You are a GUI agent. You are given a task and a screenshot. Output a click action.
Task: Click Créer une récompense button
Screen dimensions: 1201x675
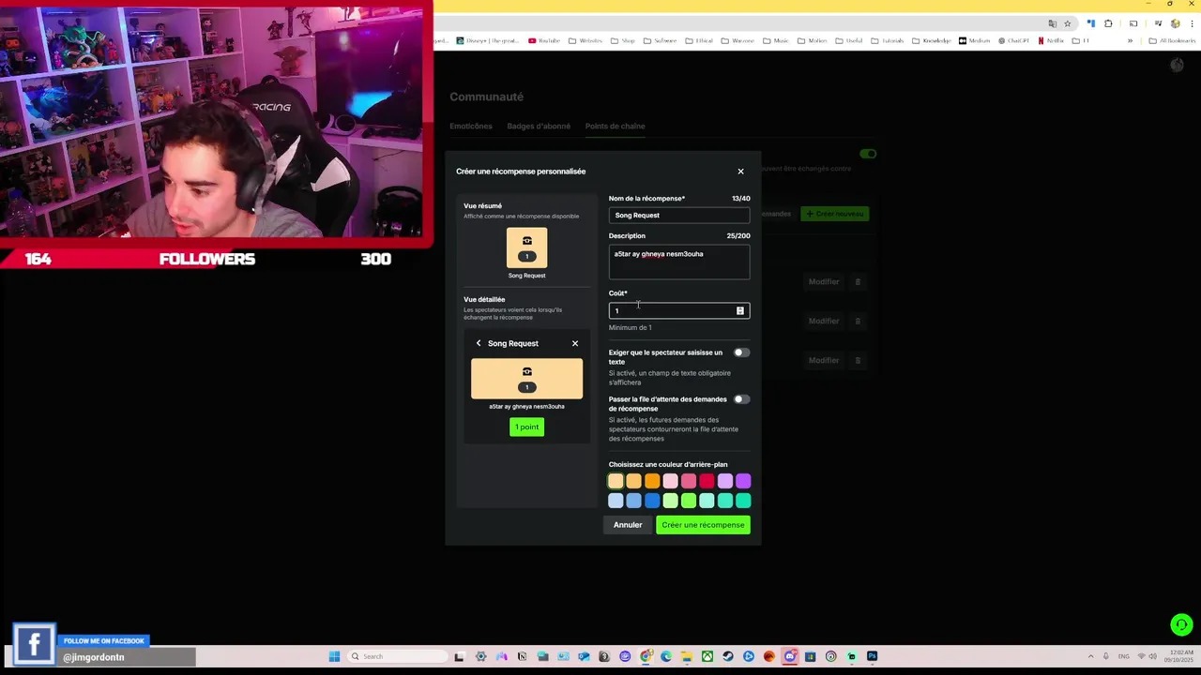[703, 525]
